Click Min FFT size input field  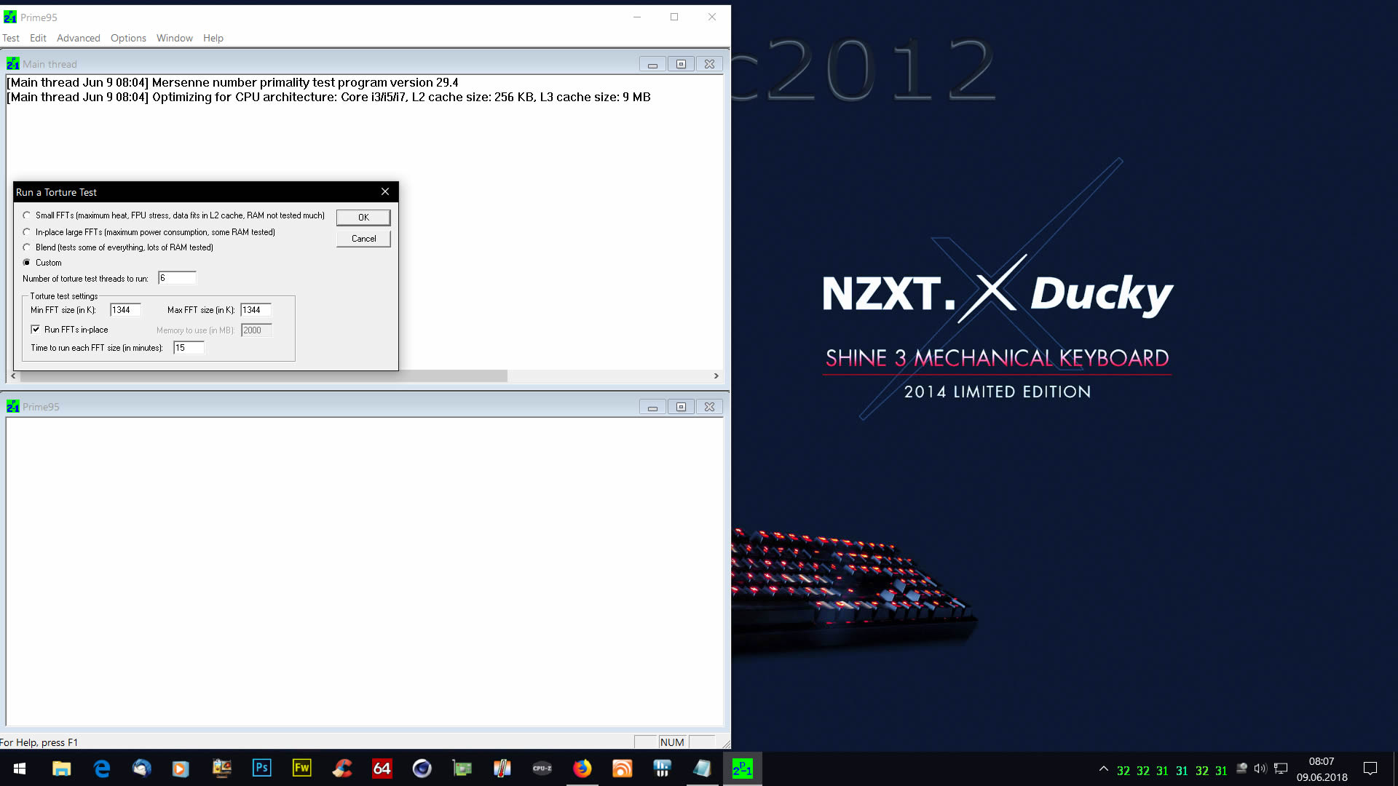[125, 310]
